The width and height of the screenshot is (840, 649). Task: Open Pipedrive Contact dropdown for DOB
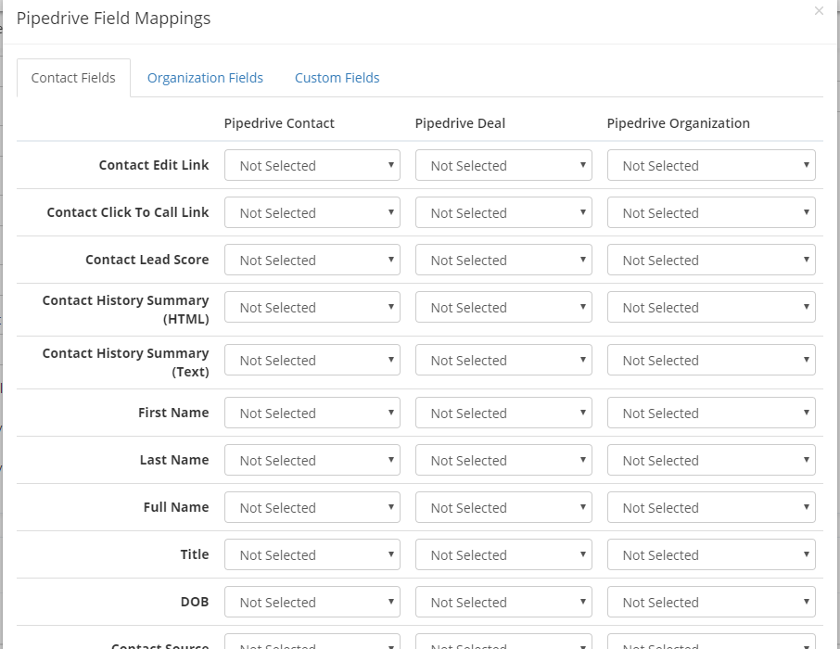[x=312, y=602]
